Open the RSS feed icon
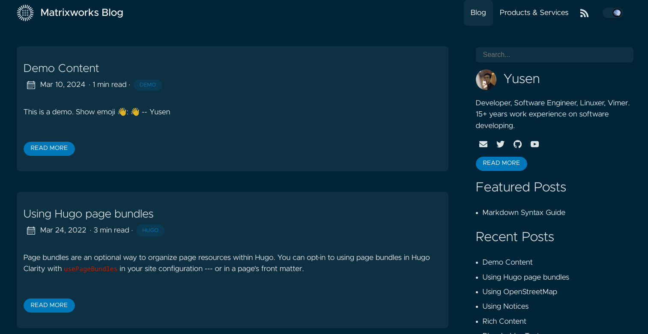Screen dimensions: 648x334 tap(584, 13)
